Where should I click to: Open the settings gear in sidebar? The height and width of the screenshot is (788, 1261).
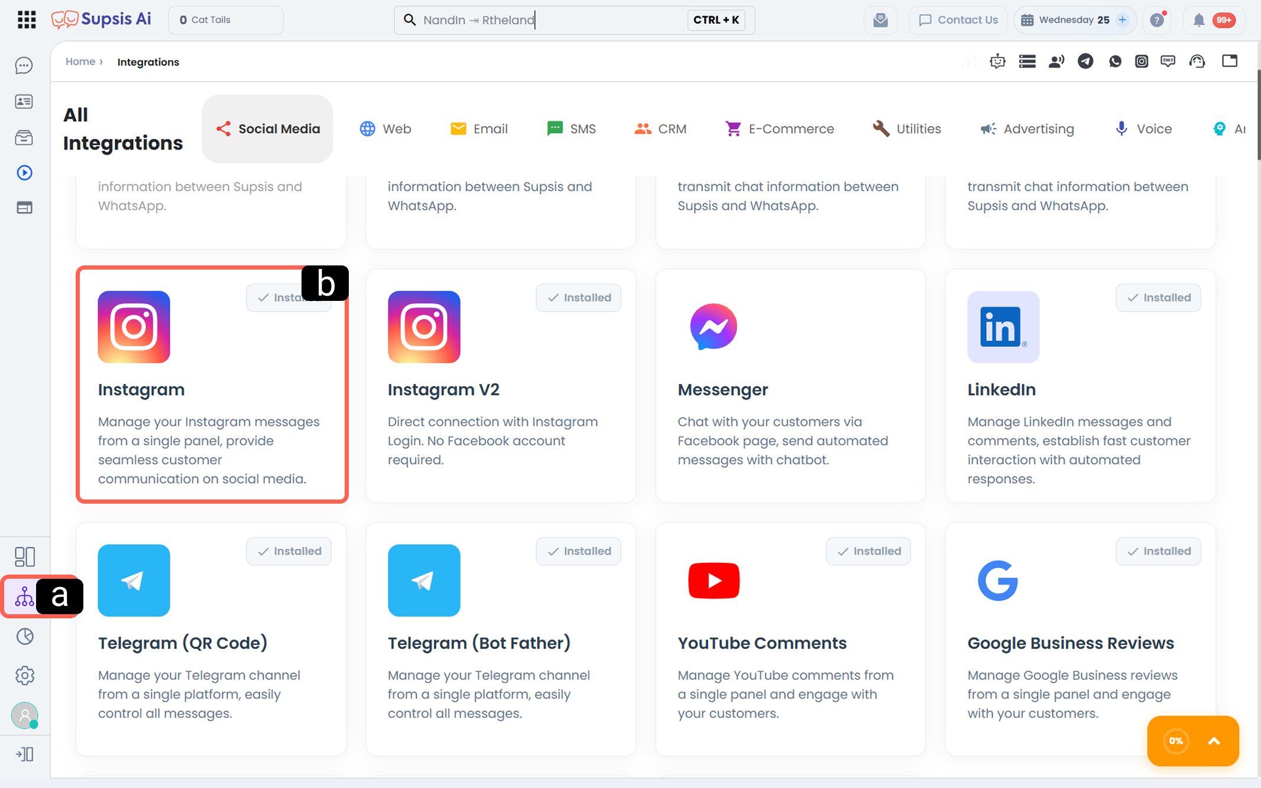(24, 675)
